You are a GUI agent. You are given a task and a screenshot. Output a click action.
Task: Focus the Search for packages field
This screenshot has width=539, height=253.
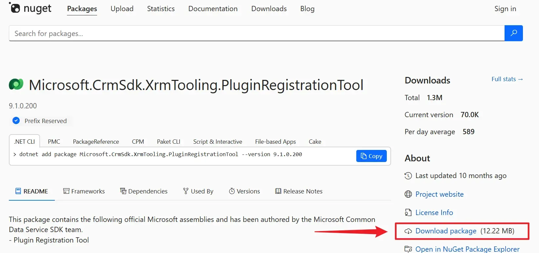256,33
